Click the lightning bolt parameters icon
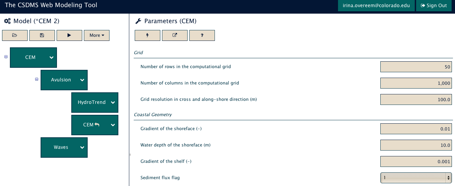 (147, 35)
